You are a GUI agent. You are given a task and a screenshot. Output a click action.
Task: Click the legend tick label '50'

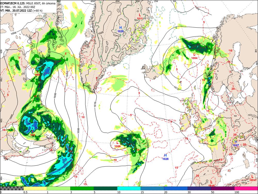pos(213,192)
